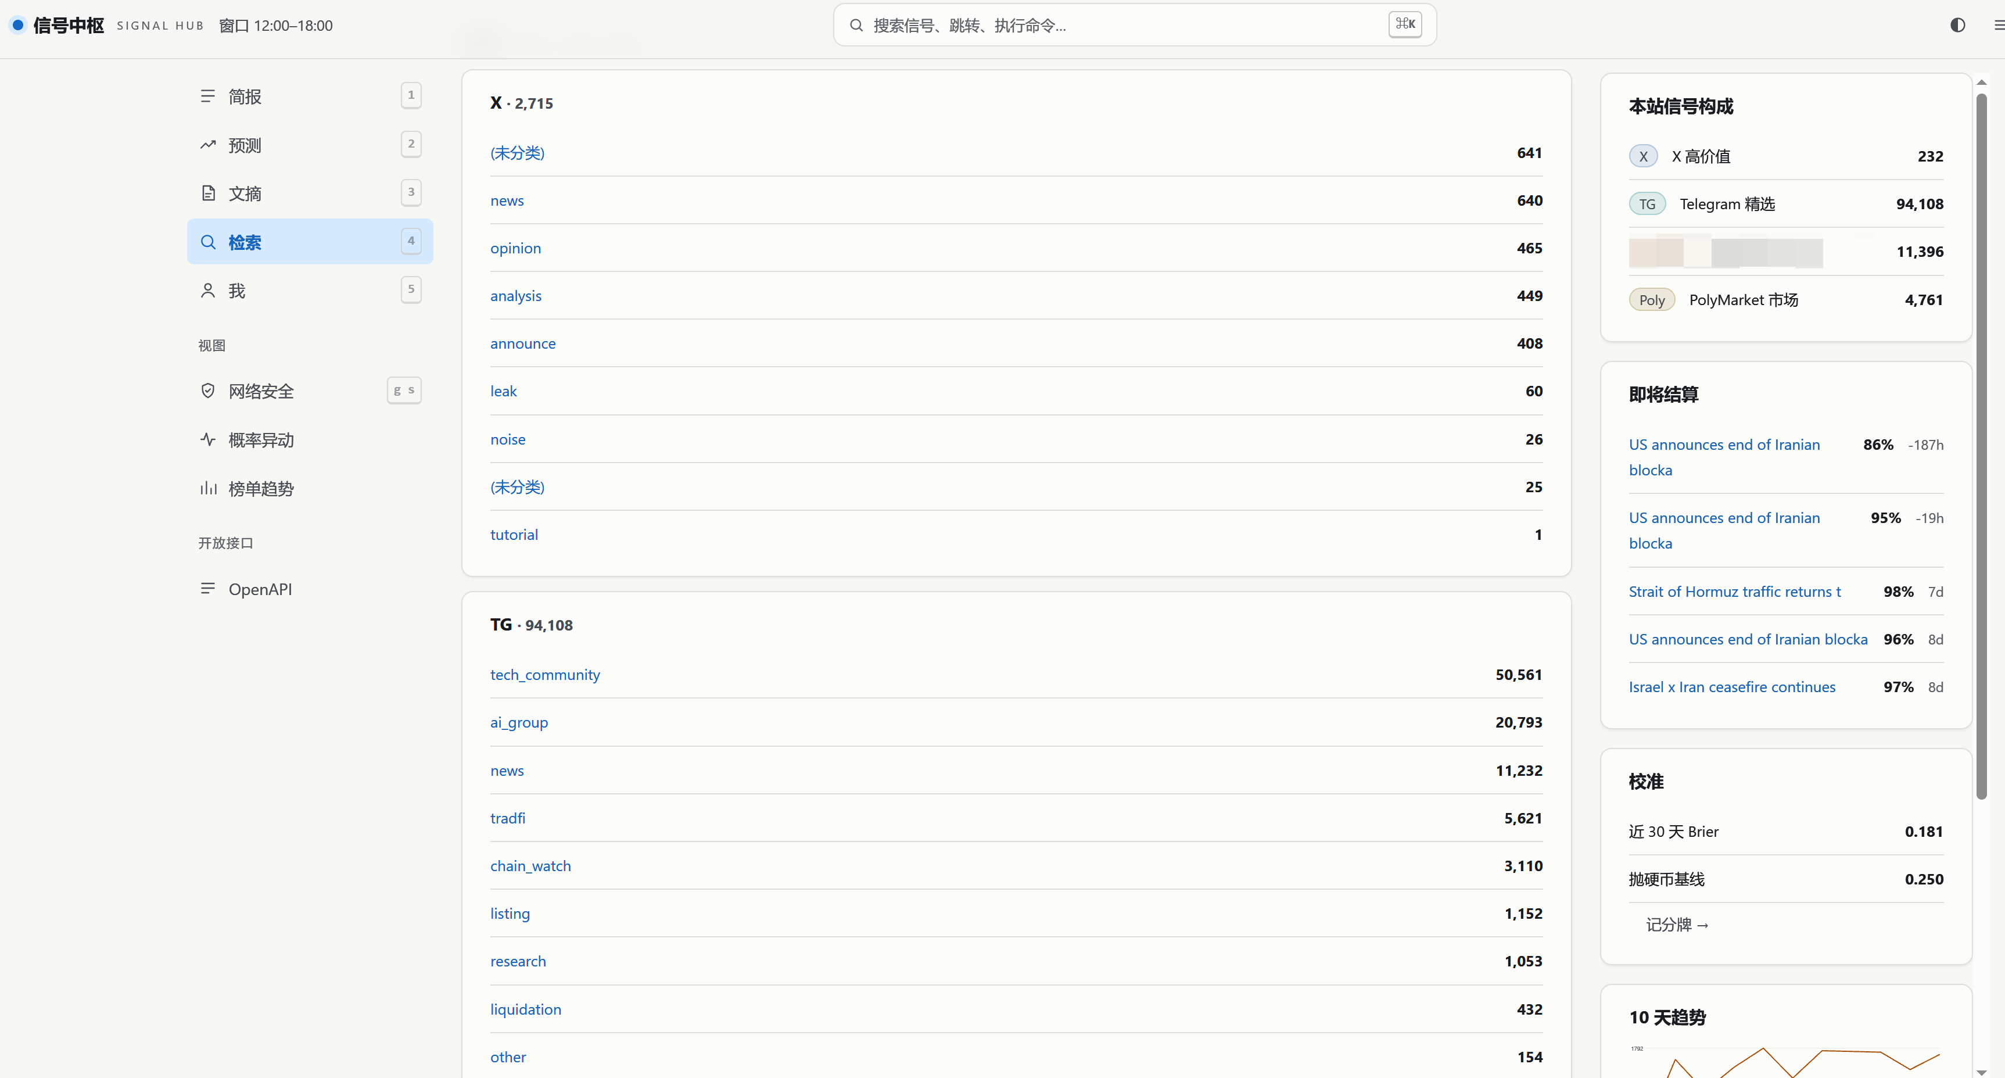Screen dimensions: 2005x1078
Task: Open the listing TG link
Action: tap(510, 914)
